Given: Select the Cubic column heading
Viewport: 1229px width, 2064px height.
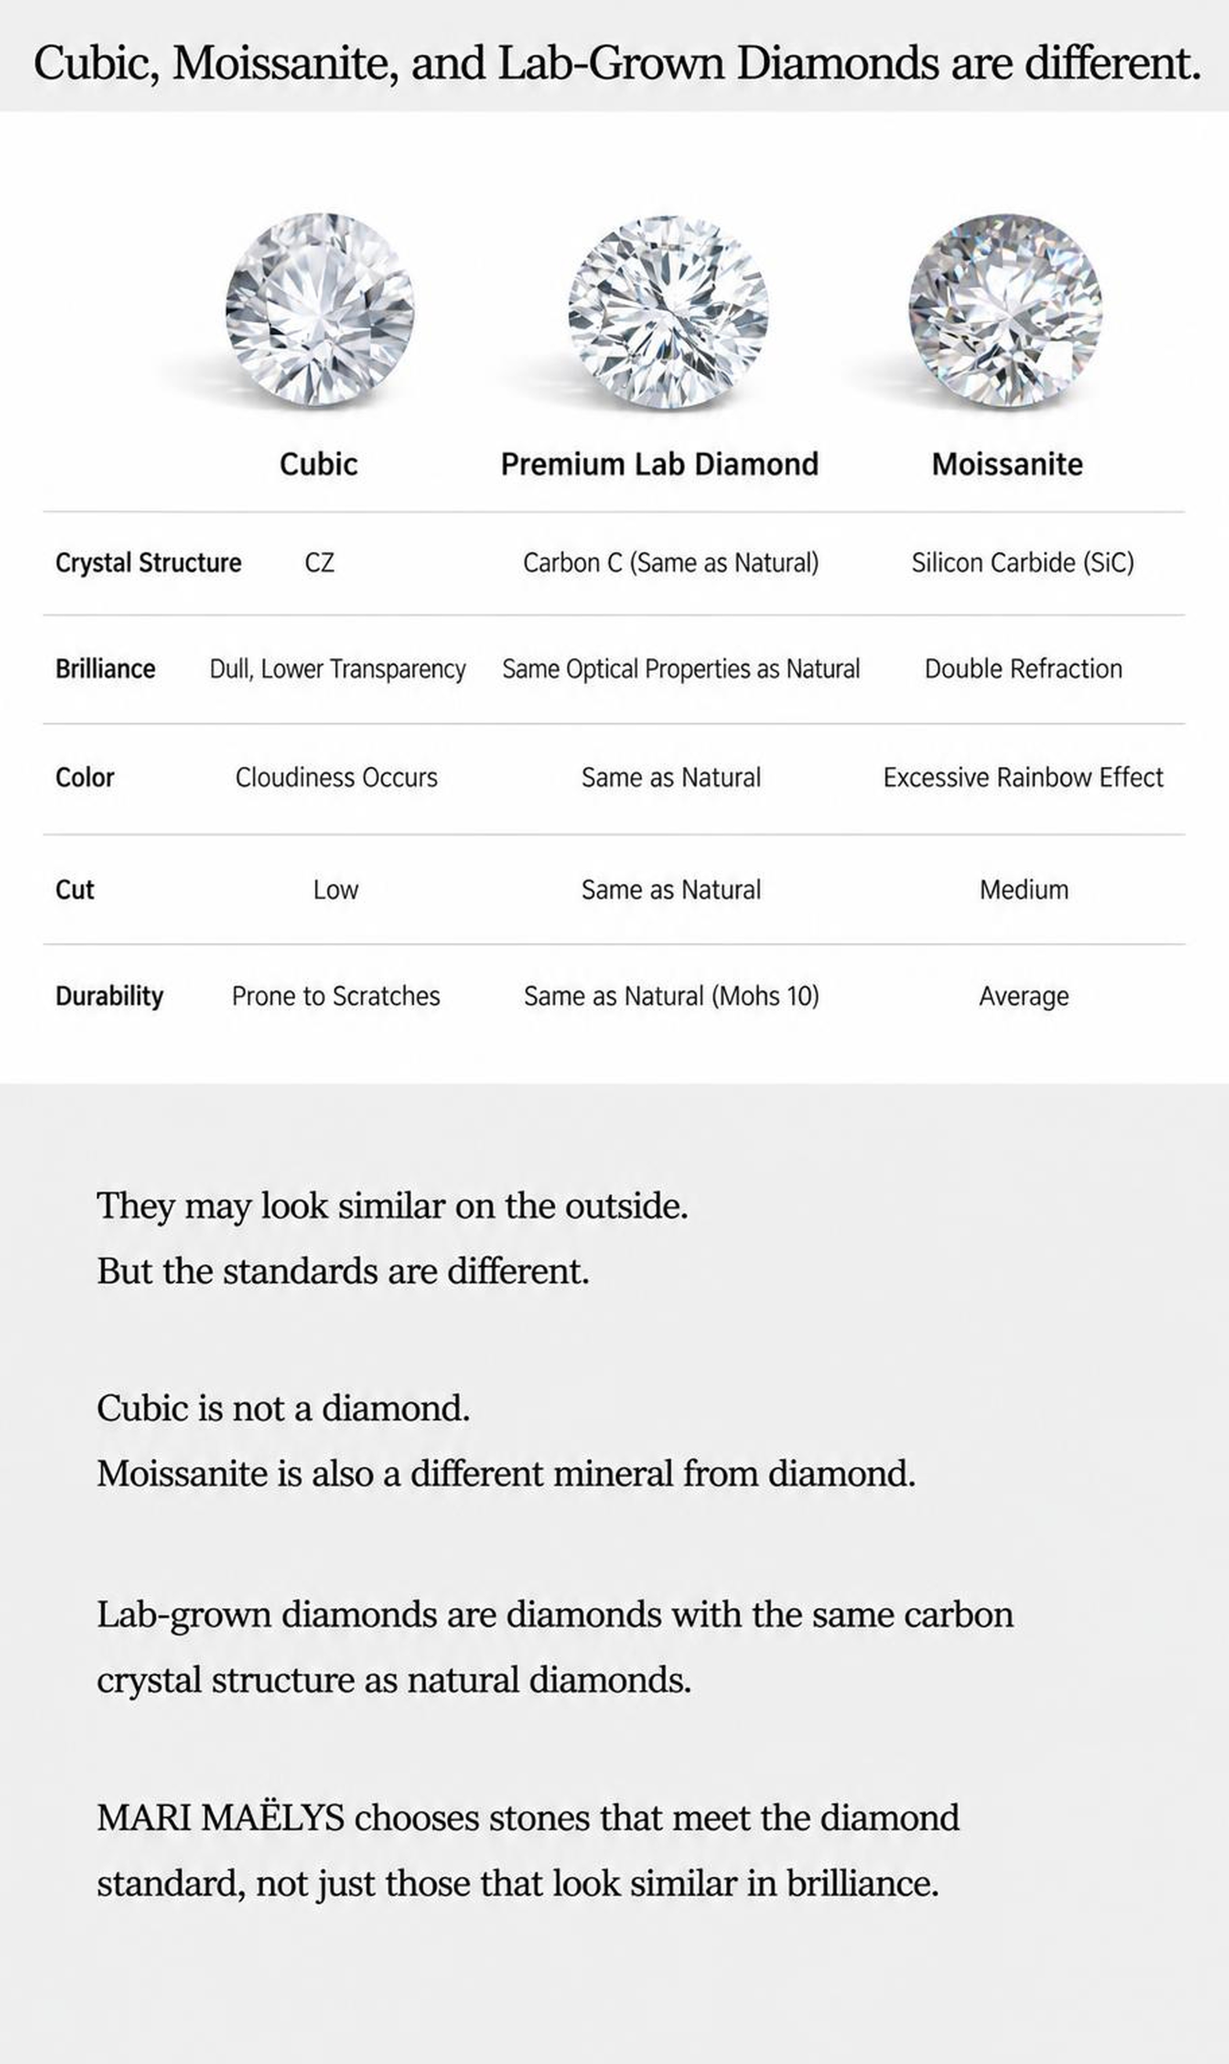Looking at the screenshot, I should click(x=319, y=464).
